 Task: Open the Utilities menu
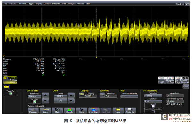(x=81, y=3)
